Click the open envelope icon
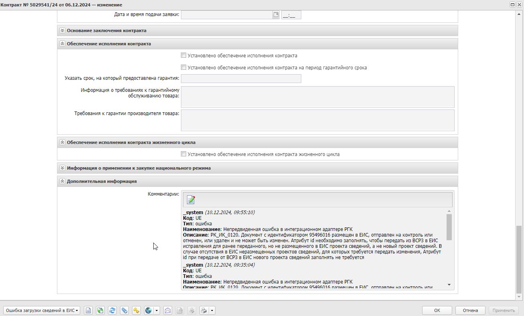Screen dimensions: 524x316 pos(168,310)
